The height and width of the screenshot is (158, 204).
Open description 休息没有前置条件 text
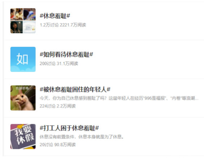[x=82, y=137]
